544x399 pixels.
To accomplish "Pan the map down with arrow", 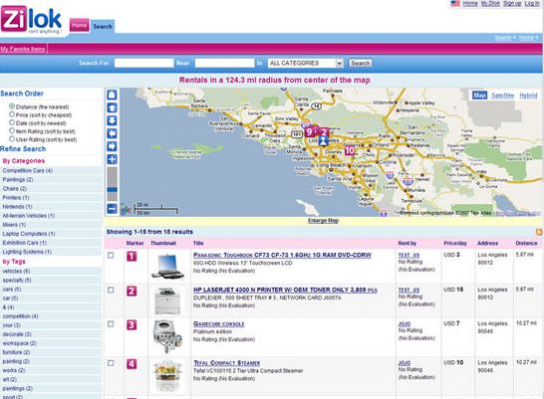I will pyautogui.click(x=112, y=120).
